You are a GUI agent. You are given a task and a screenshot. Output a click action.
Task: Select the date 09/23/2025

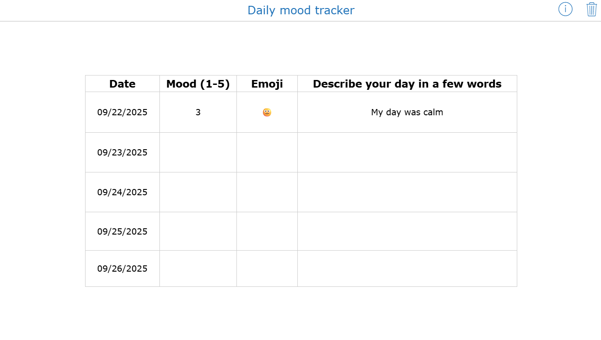[x=122, y=152]
